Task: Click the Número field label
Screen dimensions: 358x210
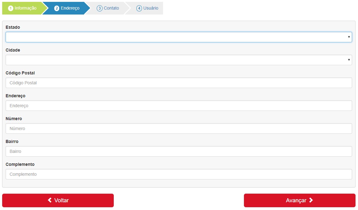Action: [x=14, y=119]
